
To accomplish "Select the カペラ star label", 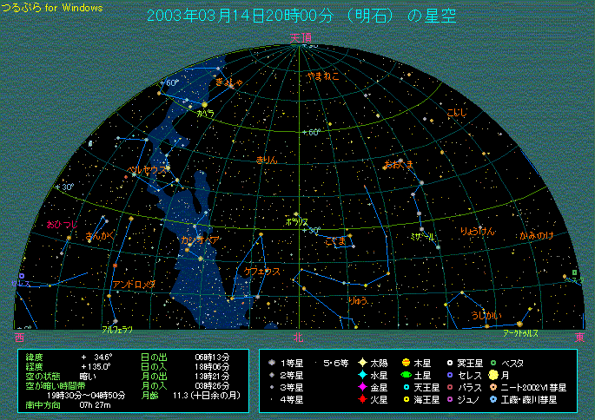I will pyautogui.click(x=205, y=114).
